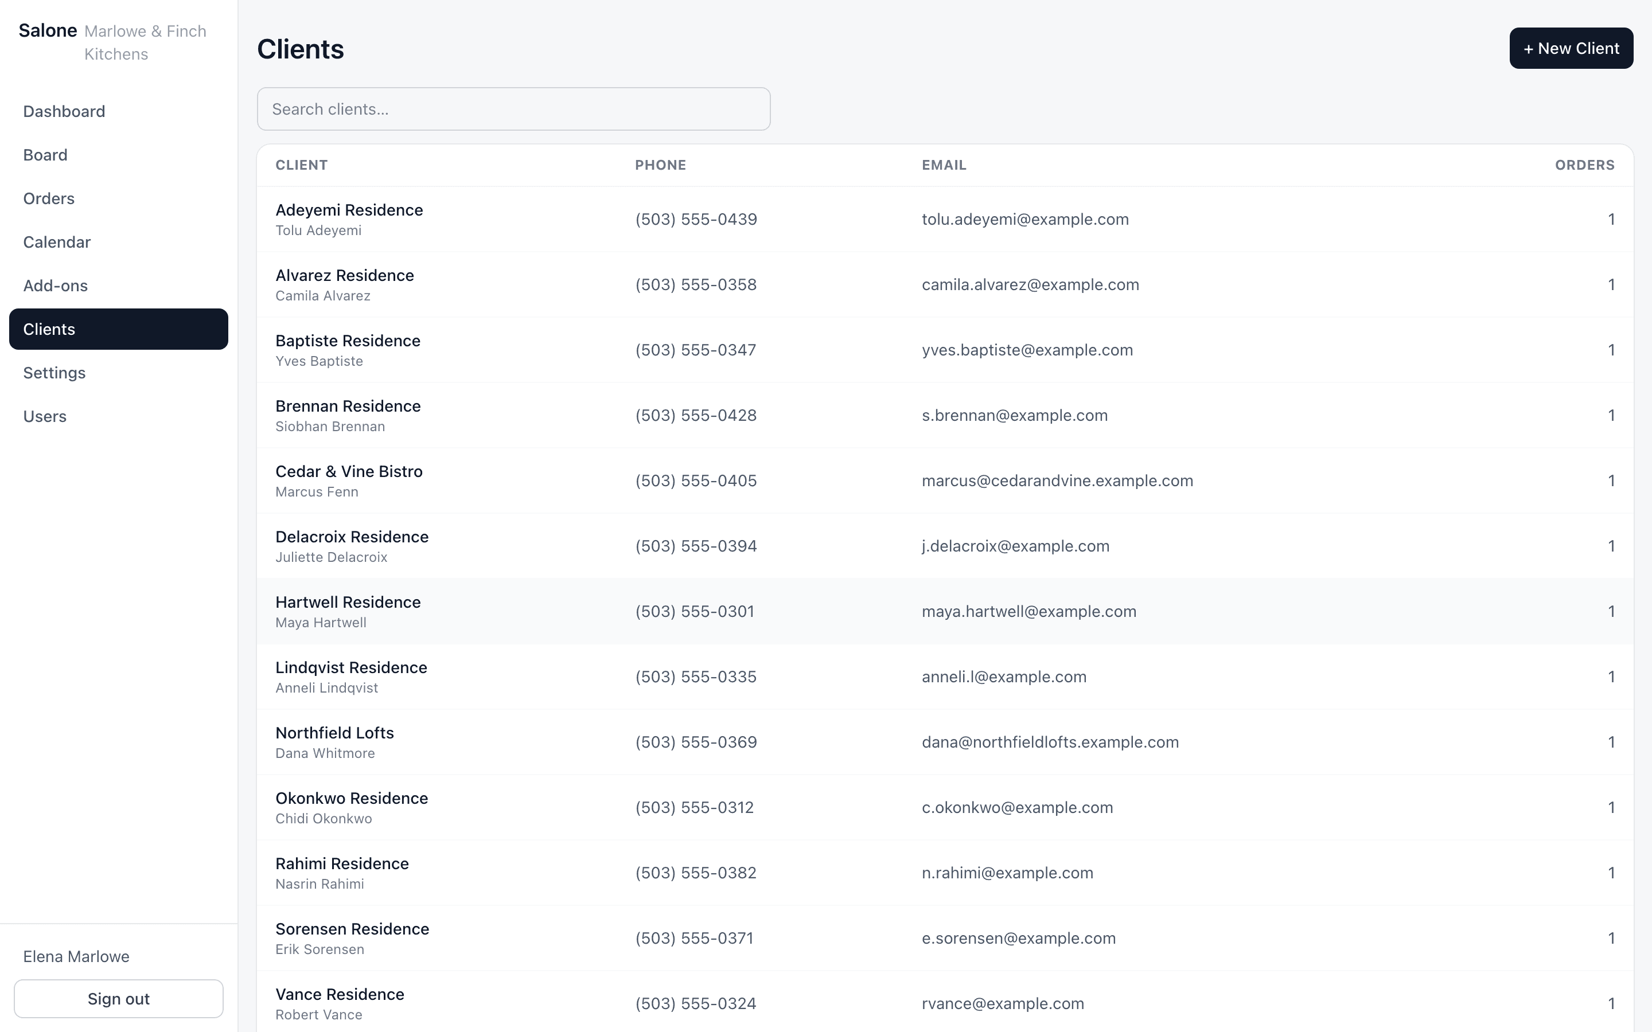This screenshot has width=1652, height=1032.
Task: Click phone number (503) 555-0394
Action: click(696, 546)
